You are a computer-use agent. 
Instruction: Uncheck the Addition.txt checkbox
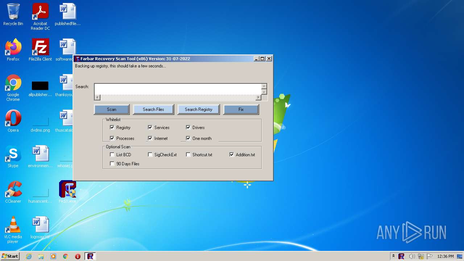coord(232,154)
